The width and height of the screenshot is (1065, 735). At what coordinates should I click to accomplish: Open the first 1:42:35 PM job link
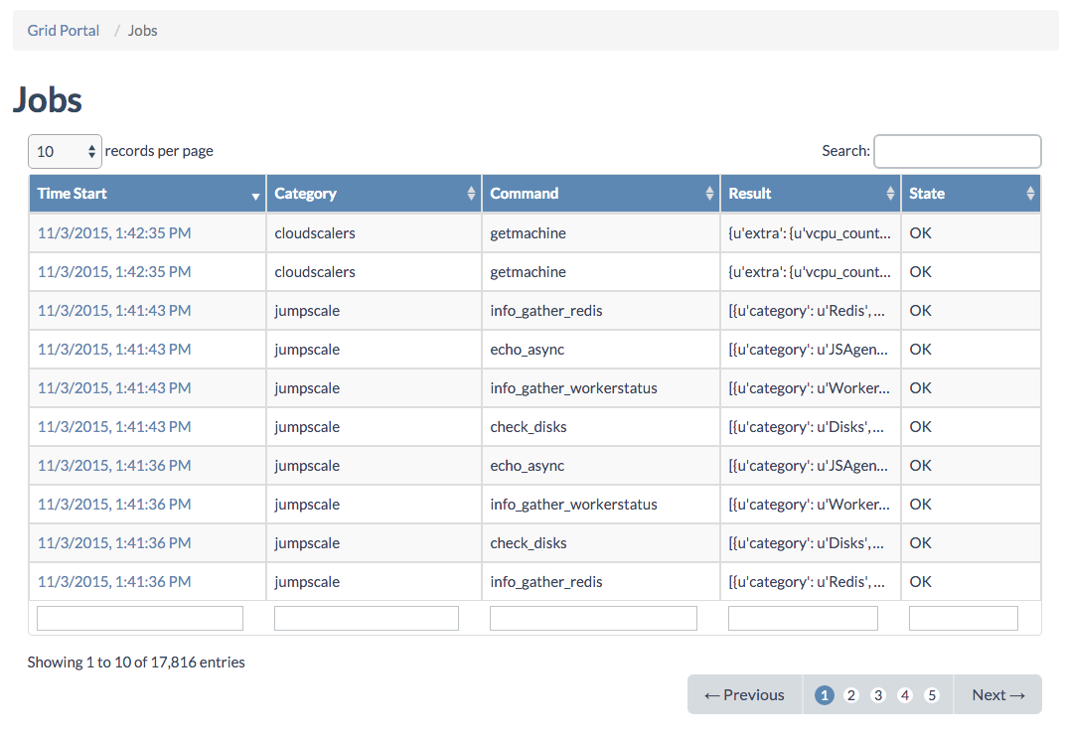[114, 233]
